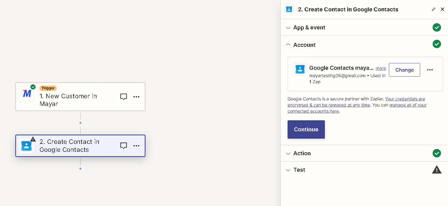Open comment icon on New Customer in Mayar step

123,97
